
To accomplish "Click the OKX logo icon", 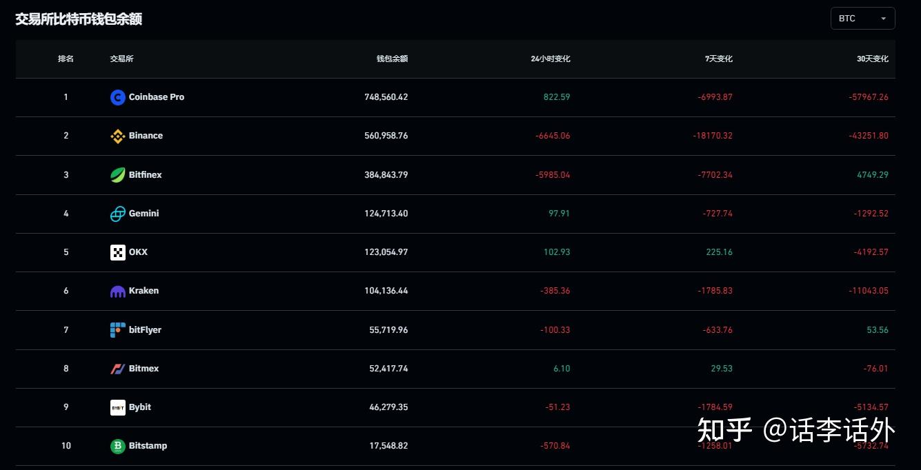I will coord(117,252).
